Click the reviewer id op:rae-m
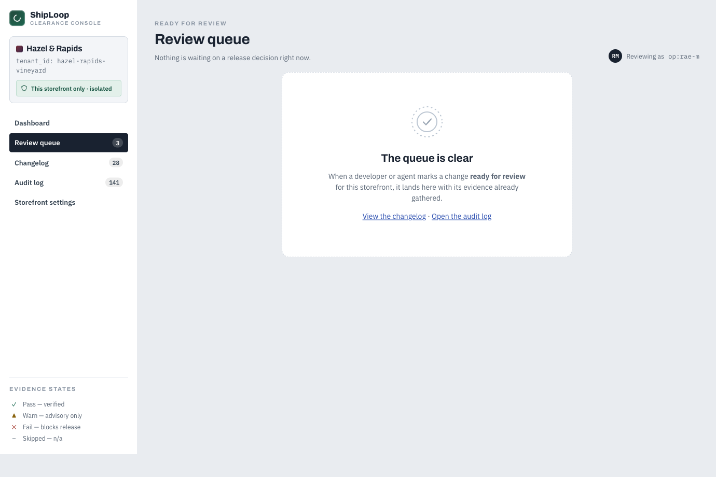 (684, 57)
